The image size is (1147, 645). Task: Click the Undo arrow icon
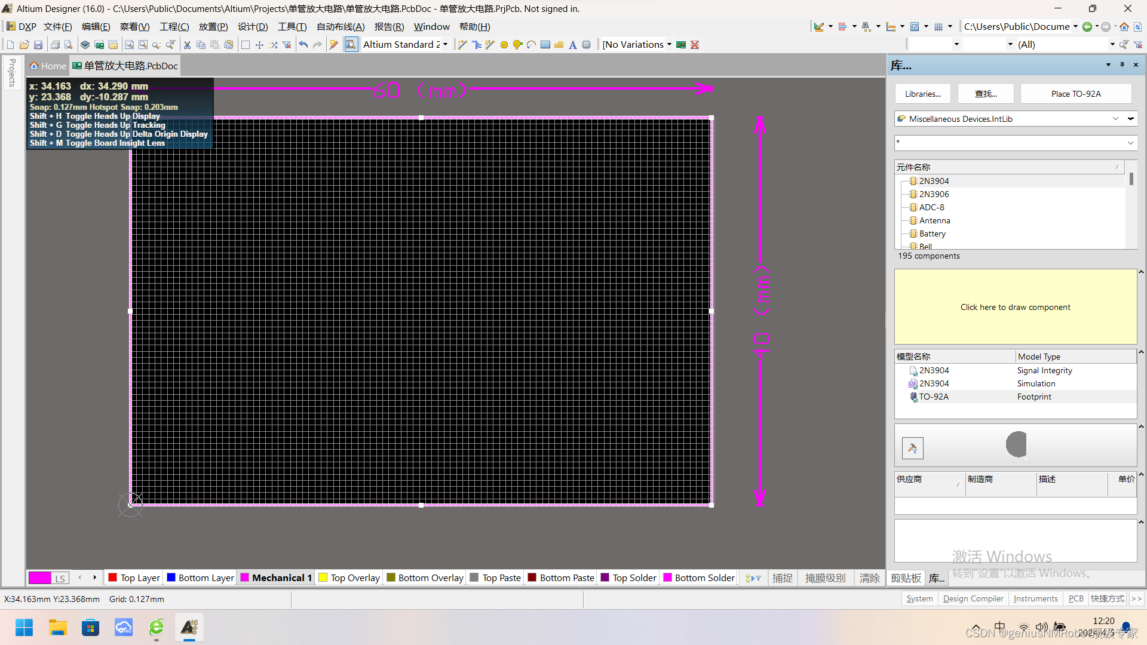303,45
